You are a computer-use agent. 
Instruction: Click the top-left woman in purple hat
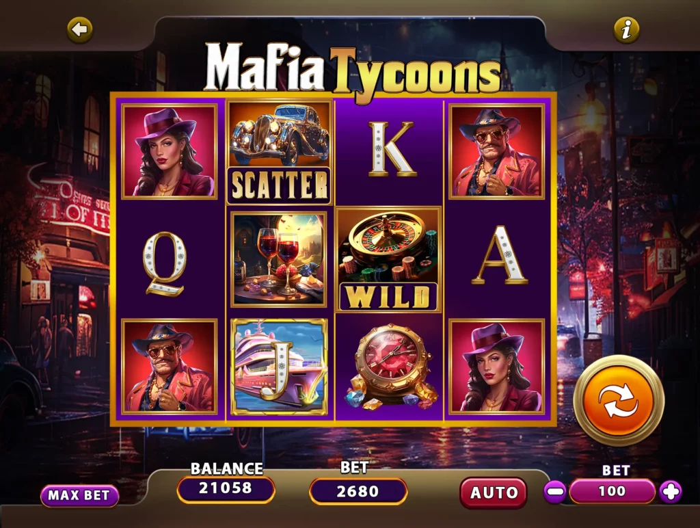click(170, 152)
